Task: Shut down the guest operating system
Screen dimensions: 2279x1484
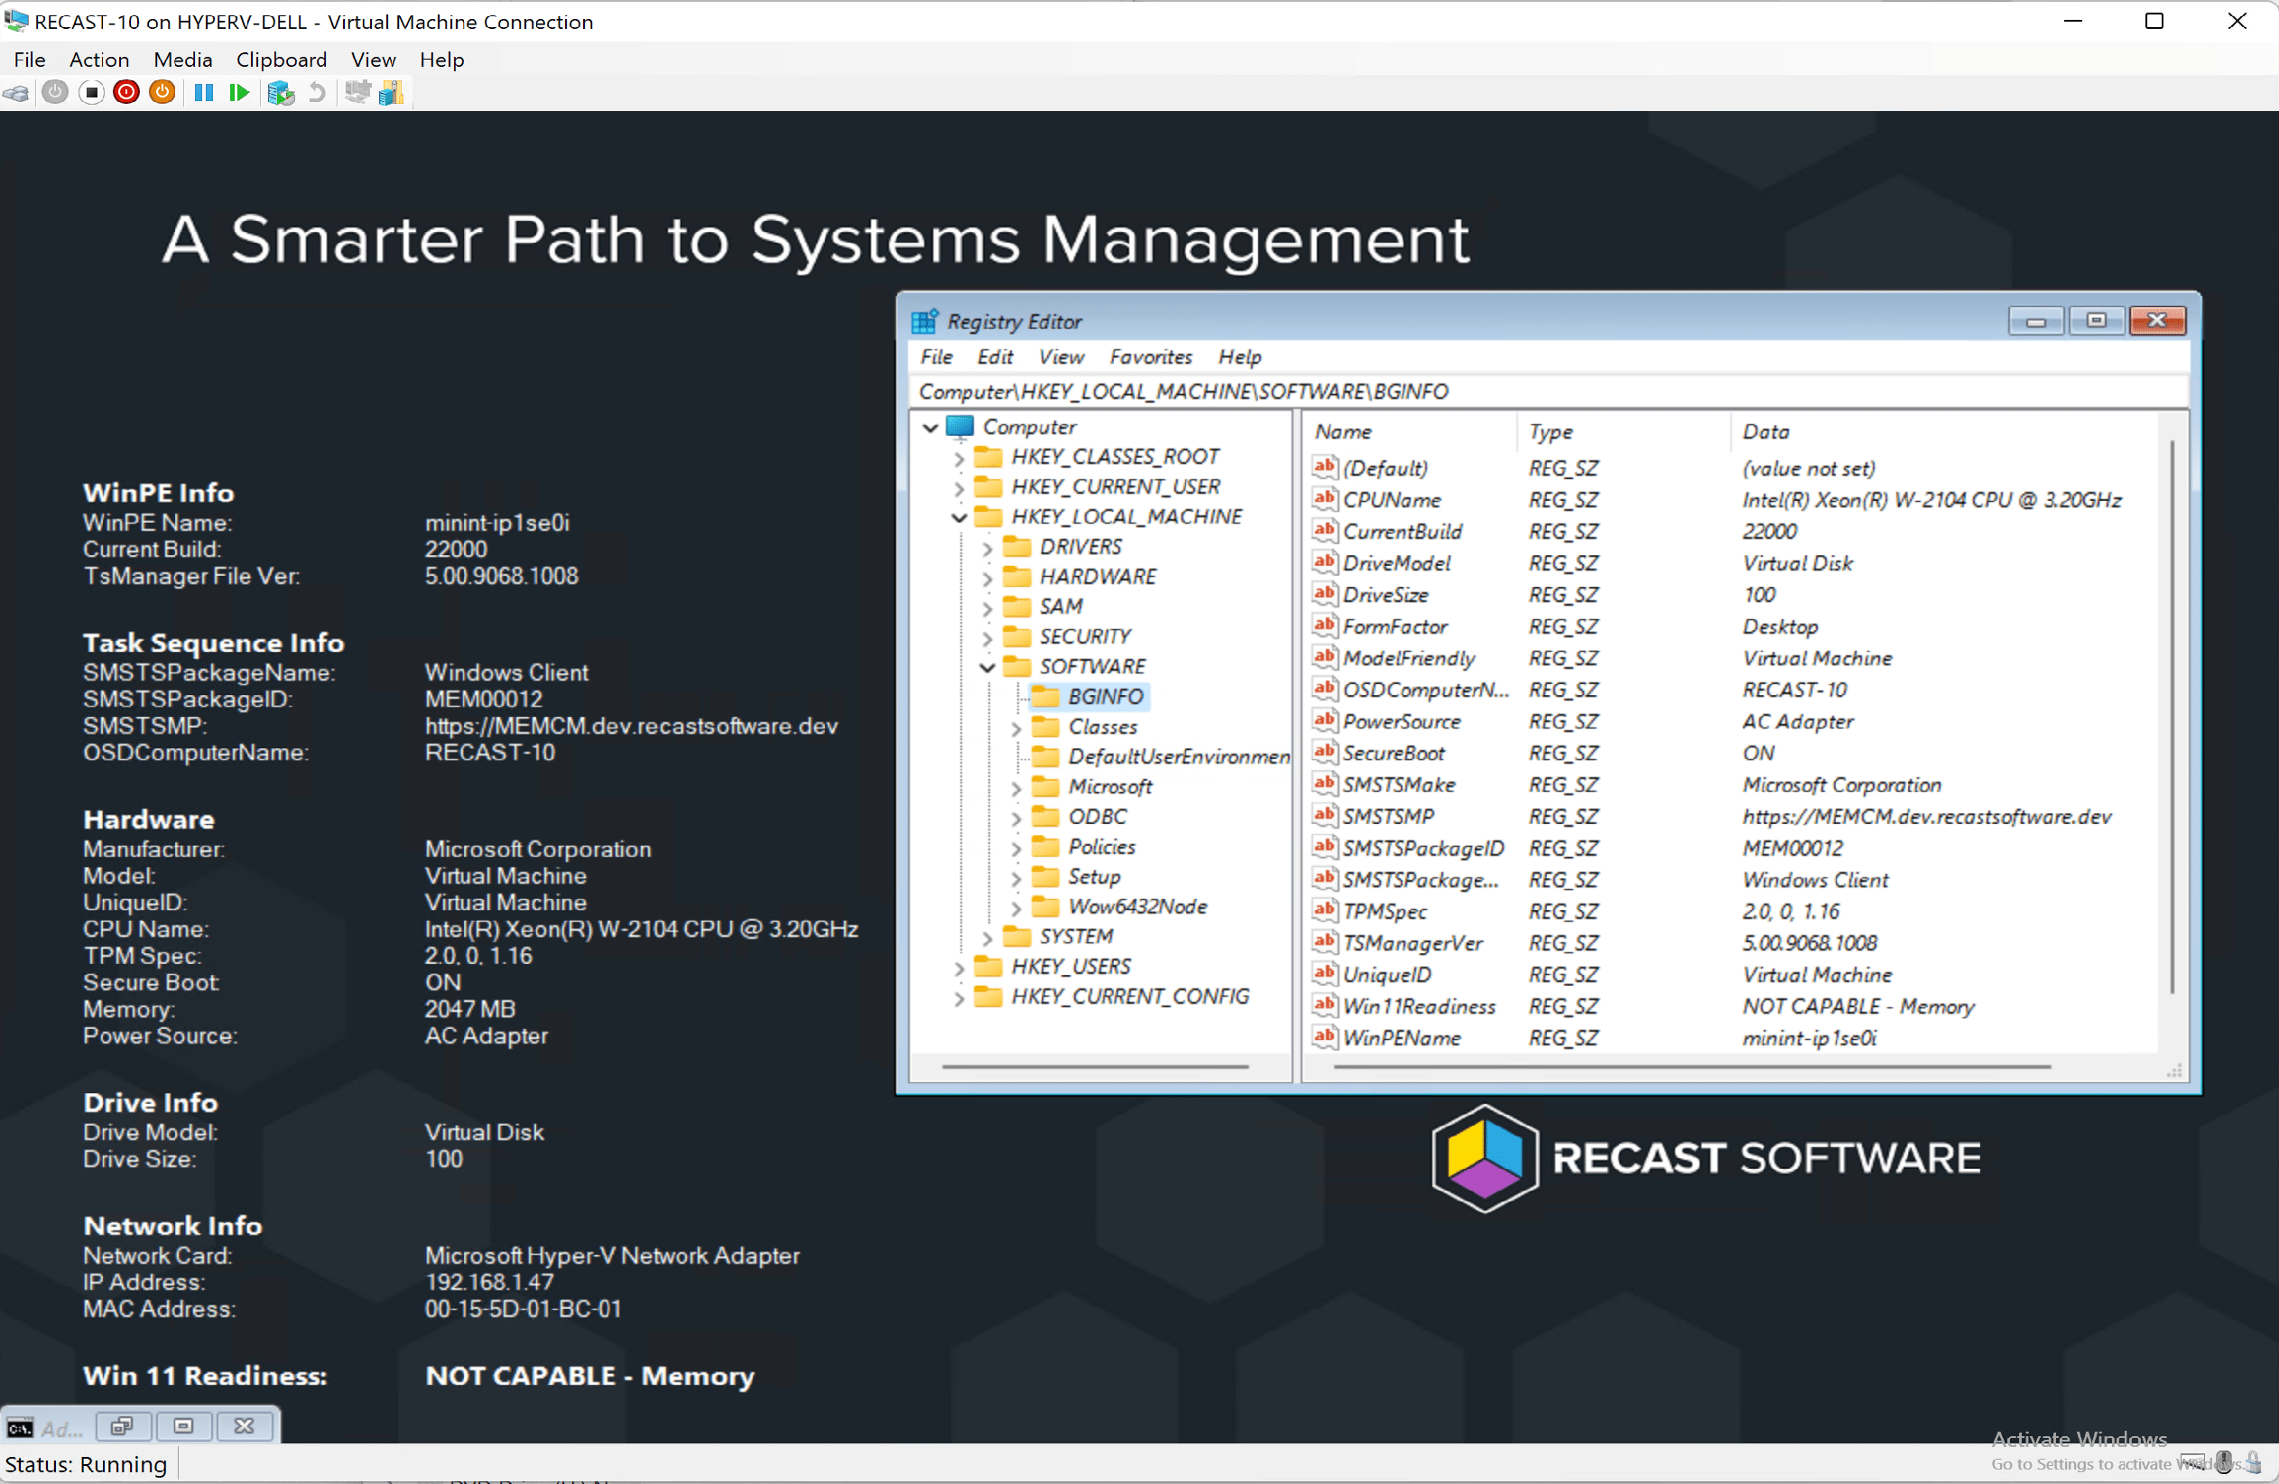Action: point(125,92)
